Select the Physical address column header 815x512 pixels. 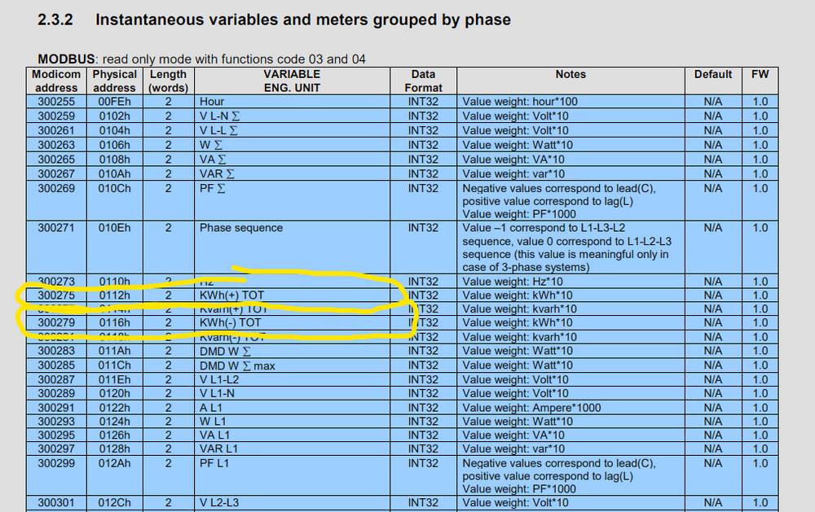pos(114,81)
